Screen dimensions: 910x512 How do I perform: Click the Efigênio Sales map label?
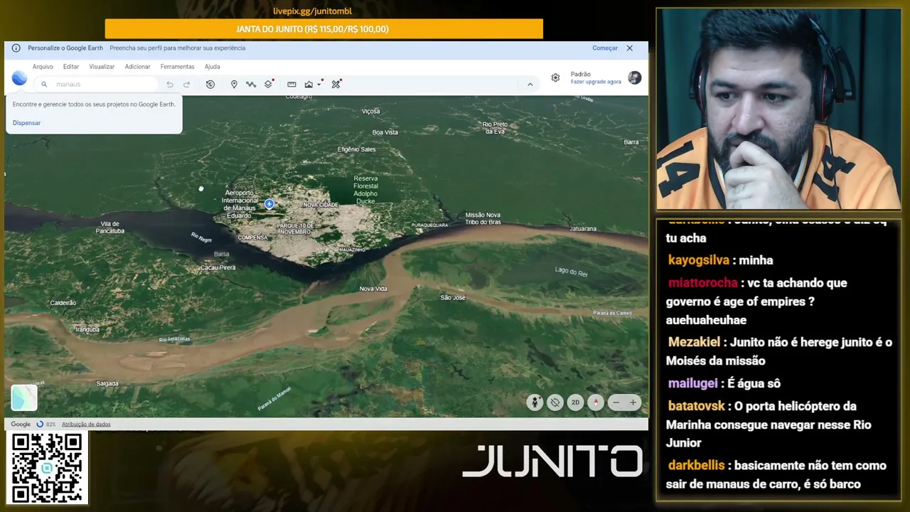coord(356,149)
